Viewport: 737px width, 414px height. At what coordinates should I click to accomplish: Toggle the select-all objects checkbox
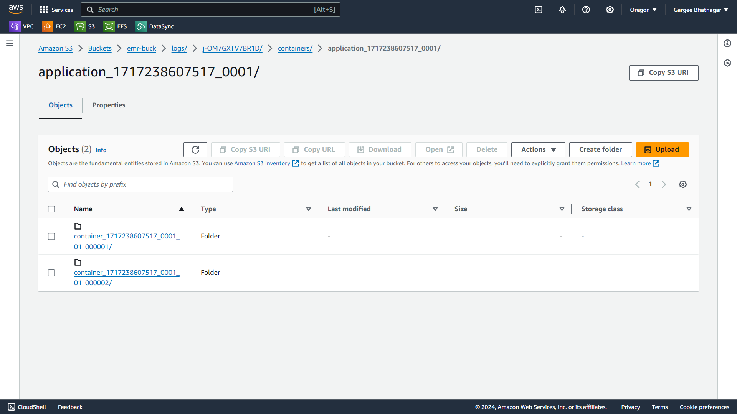51,209
